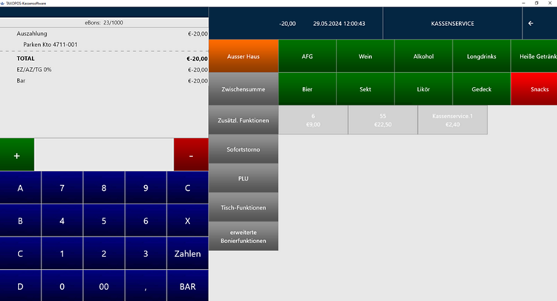
Task: Tap the Zahlen key on keypad
Action: pos(188,253)
